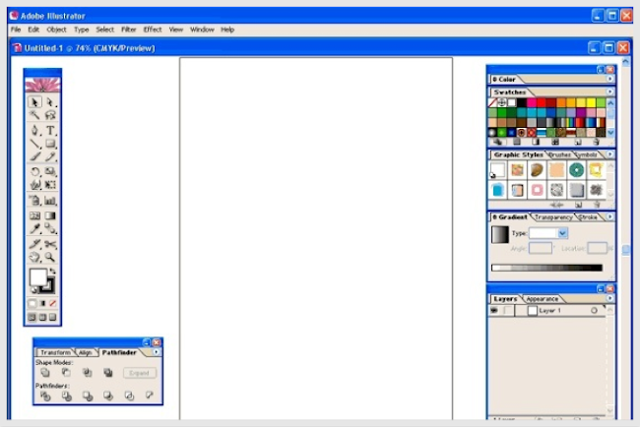Open the Object menu
Screen dimensions: 640x427
click(56, 30)
